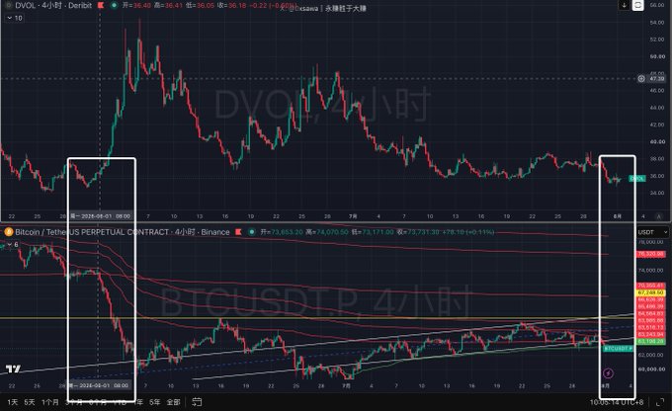Click the green DVOL price label tag
This screenshot has height=411, width=672.
tap(636, 178)
